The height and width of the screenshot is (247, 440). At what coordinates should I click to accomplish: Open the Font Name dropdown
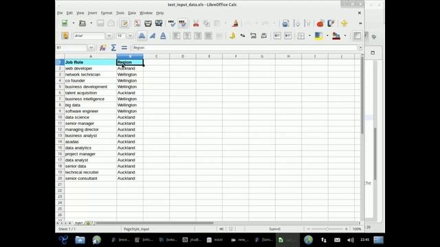(x=109, y=36)
